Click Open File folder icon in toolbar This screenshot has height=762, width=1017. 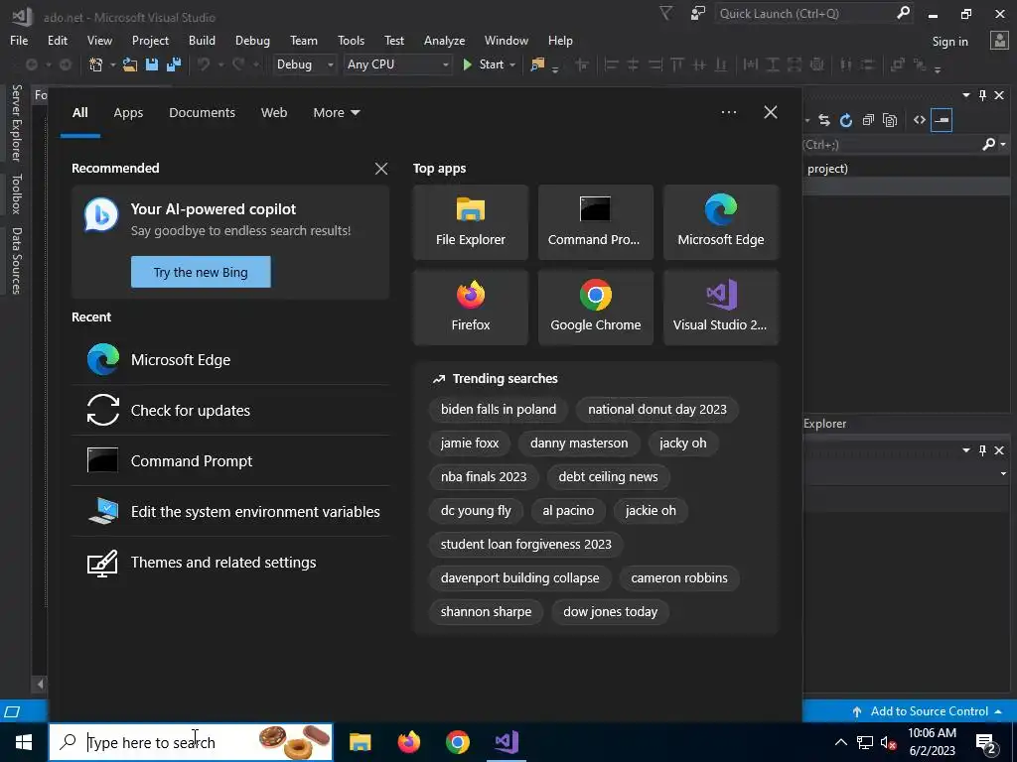130,64
